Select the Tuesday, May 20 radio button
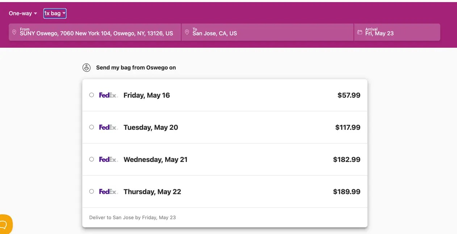Viewport: 457px width, 234px height. (92, 127)
